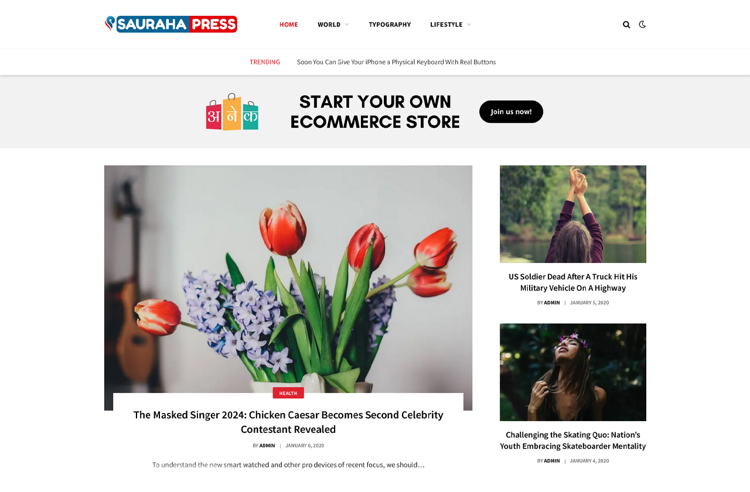Screen dimensions: 750x492
Task: Select the red Health category tag
Action: tap(288, 393)
